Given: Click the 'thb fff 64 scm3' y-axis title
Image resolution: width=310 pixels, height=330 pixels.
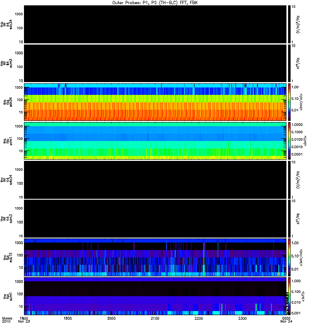Looking at the screenshot, I should (x=6, y=63).
